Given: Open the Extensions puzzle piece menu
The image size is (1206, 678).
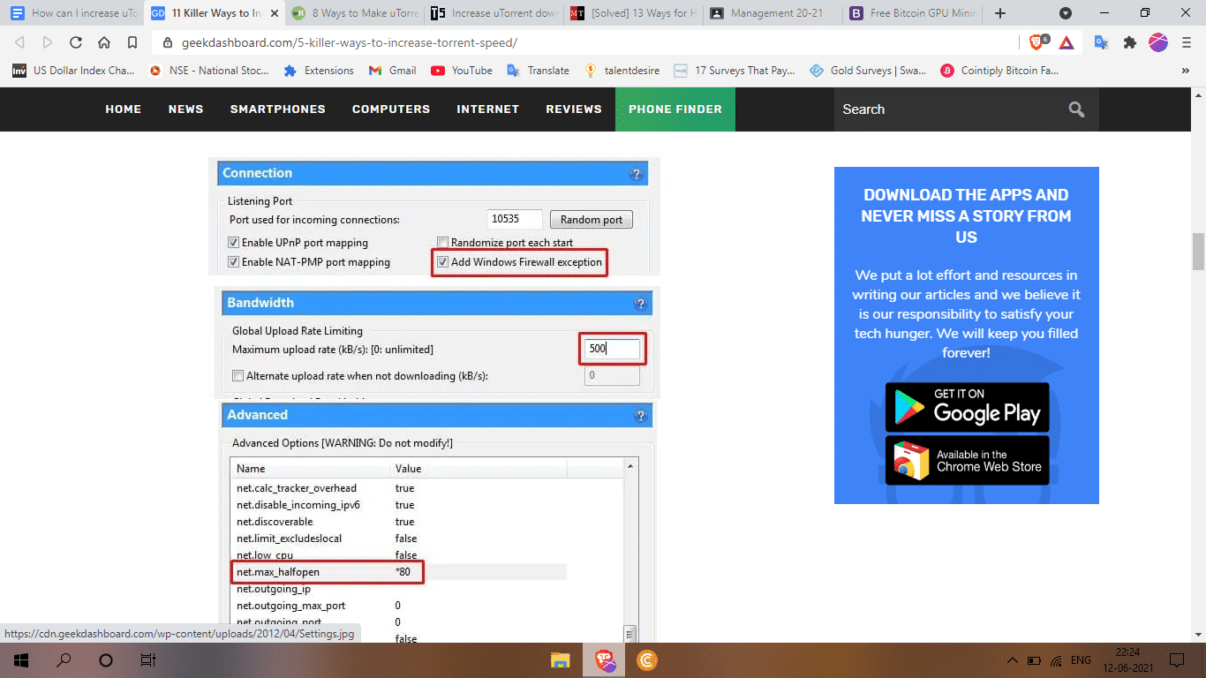Looking at the screenshot, I should coord(1129,42).
